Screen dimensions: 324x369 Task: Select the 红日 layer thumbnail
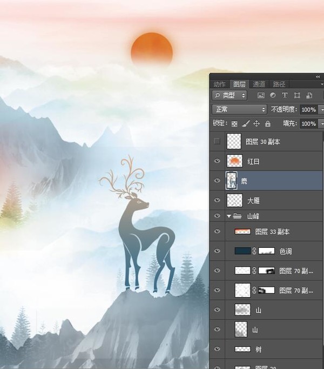pos(234,161)
